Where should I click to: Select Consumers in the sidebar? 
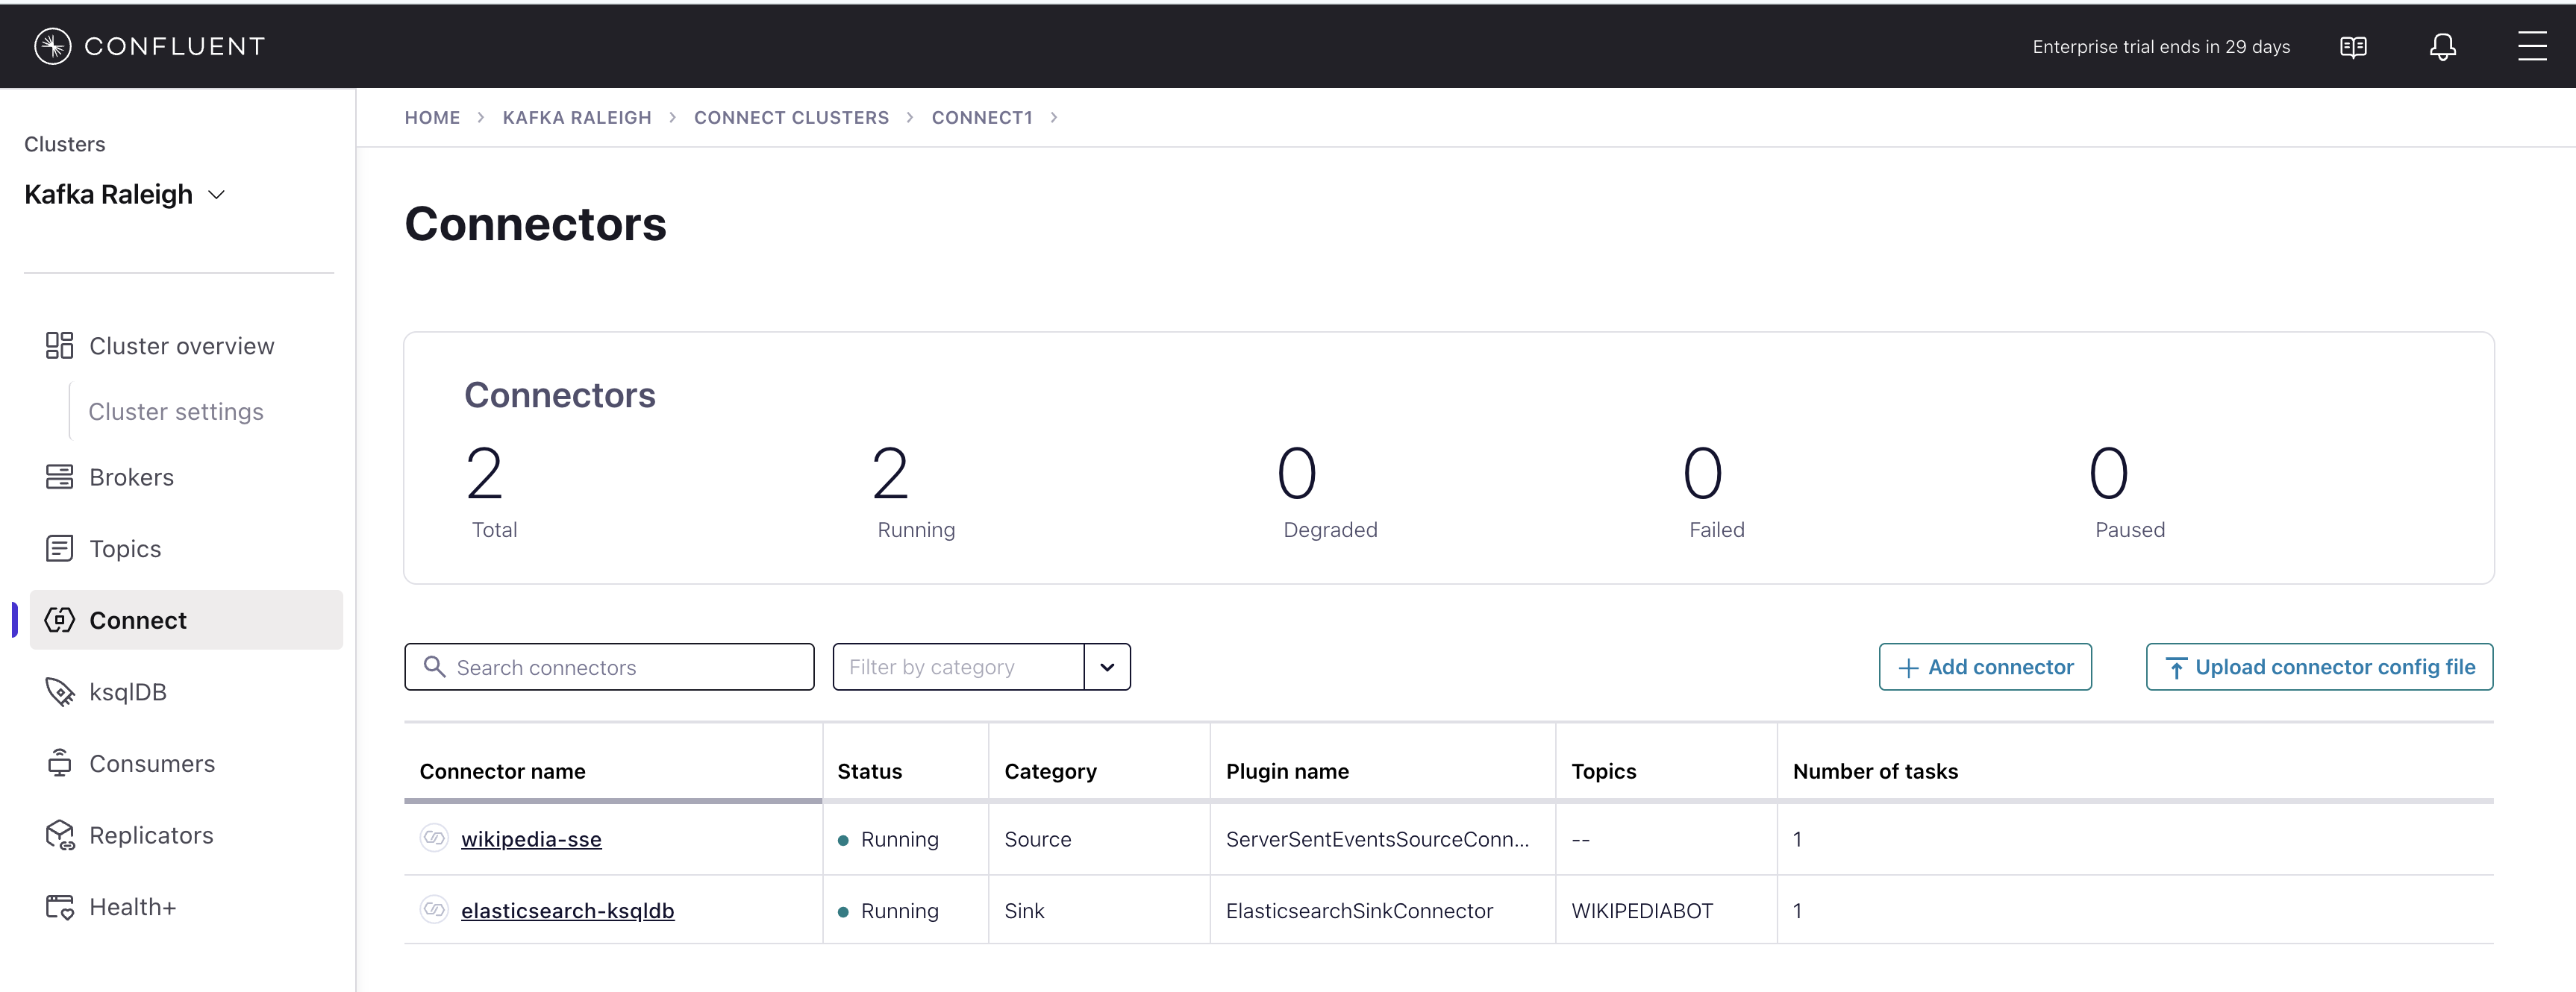[152, 764]
